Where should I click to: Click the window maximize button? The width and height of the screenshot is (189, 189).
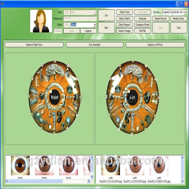tap(182, 4)
